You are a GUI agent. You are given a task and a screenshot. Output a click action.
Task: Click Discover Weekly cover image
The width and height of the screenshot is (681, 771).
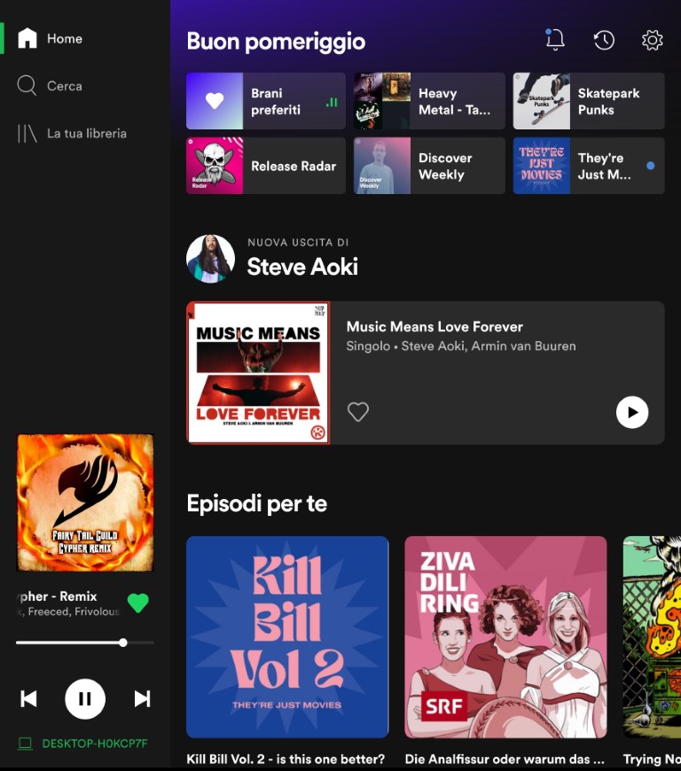[382, 165]
